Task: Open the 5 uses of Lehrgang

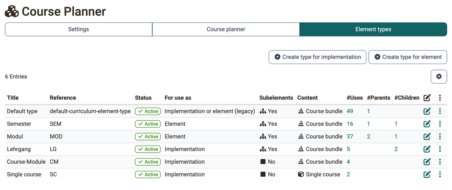Action: pos(348,149)
